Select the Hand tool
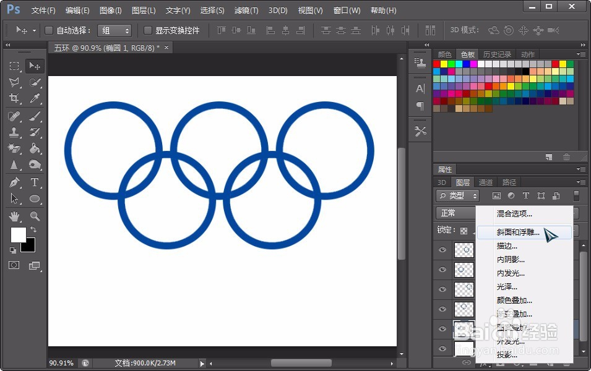591x371 pixels. pos(14,216)
